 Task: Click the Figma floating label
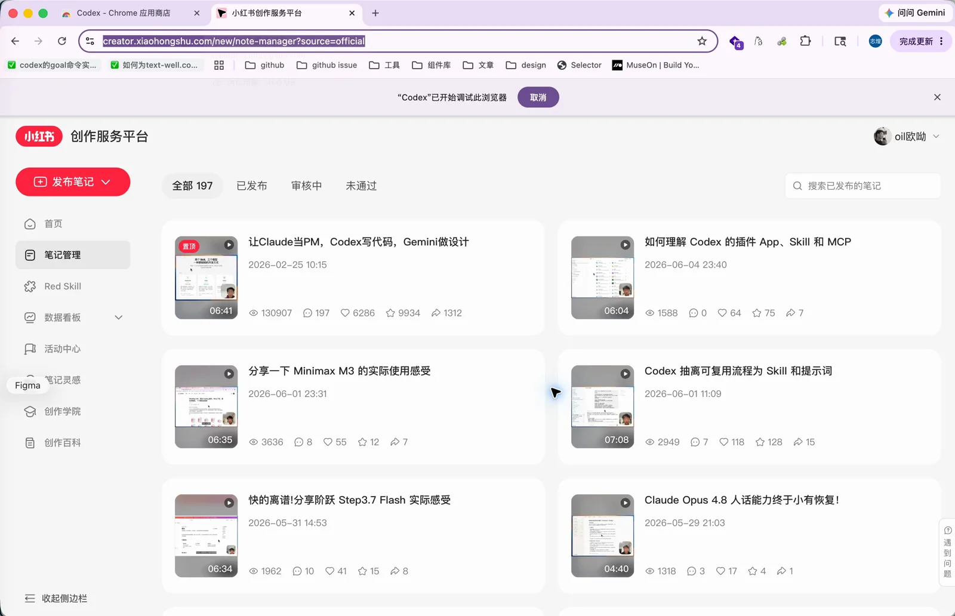27,386
